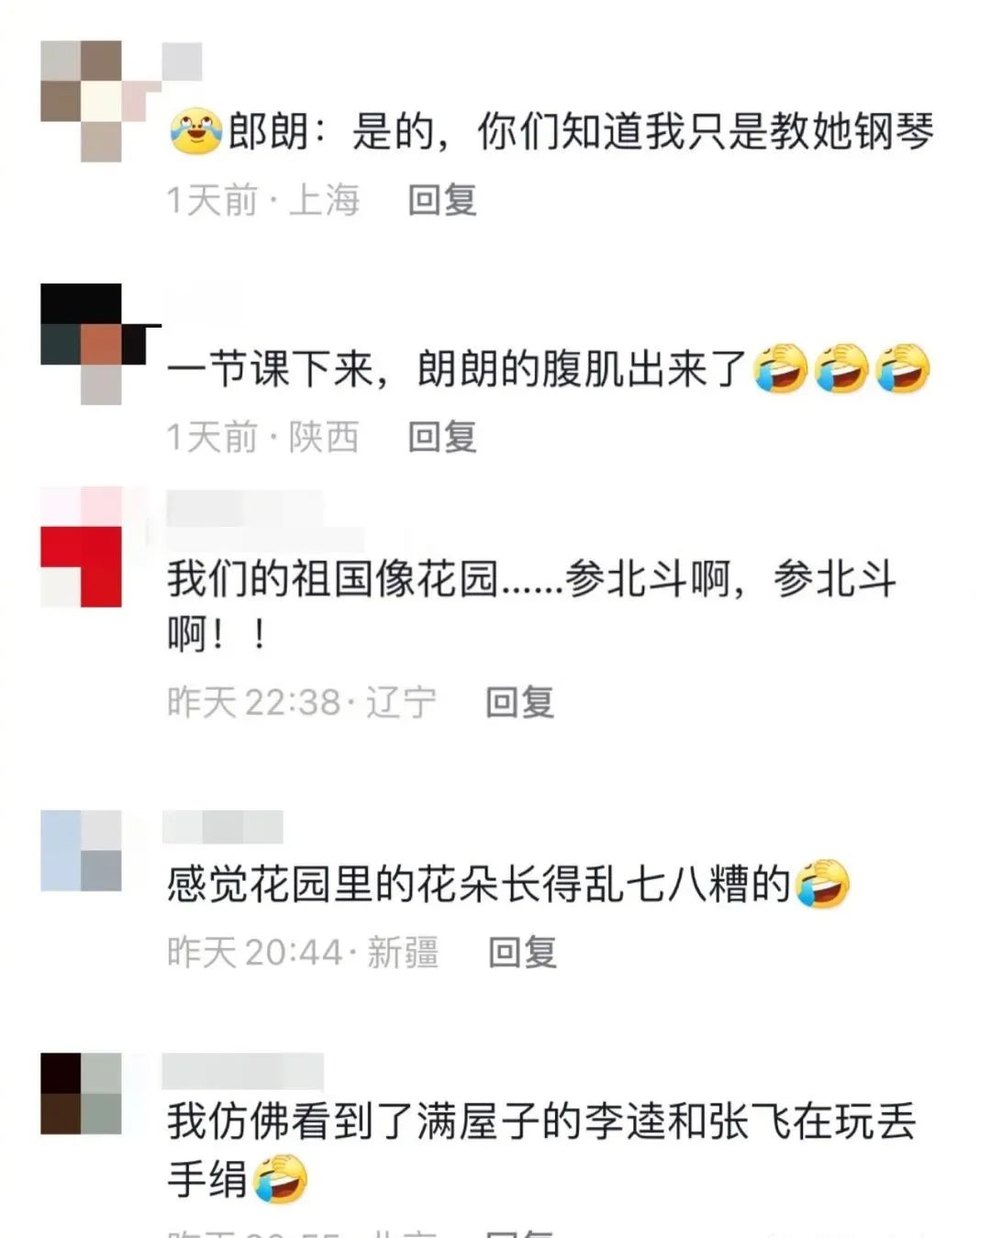991x1238 pixels.
Task: Open blurred username above 感觉花园里 comment
Action: click(223, 828)
